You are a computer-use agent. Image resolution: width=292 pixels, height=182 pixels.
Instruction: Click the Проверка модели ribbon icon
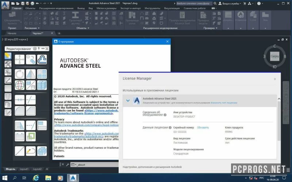(203, 18)
